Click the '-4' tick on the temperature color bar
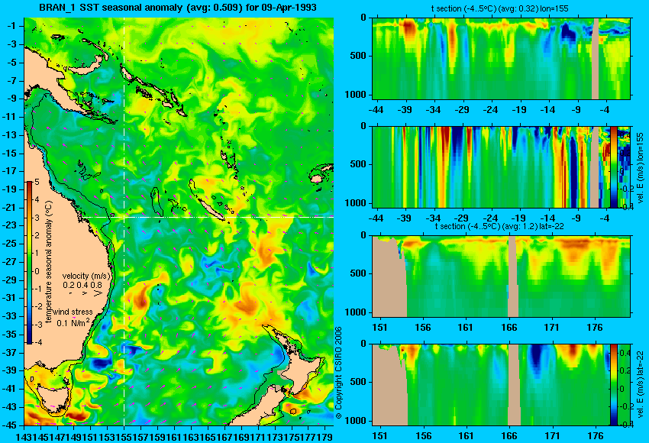This screenshot has height=443, width=649. coord(37,342)
